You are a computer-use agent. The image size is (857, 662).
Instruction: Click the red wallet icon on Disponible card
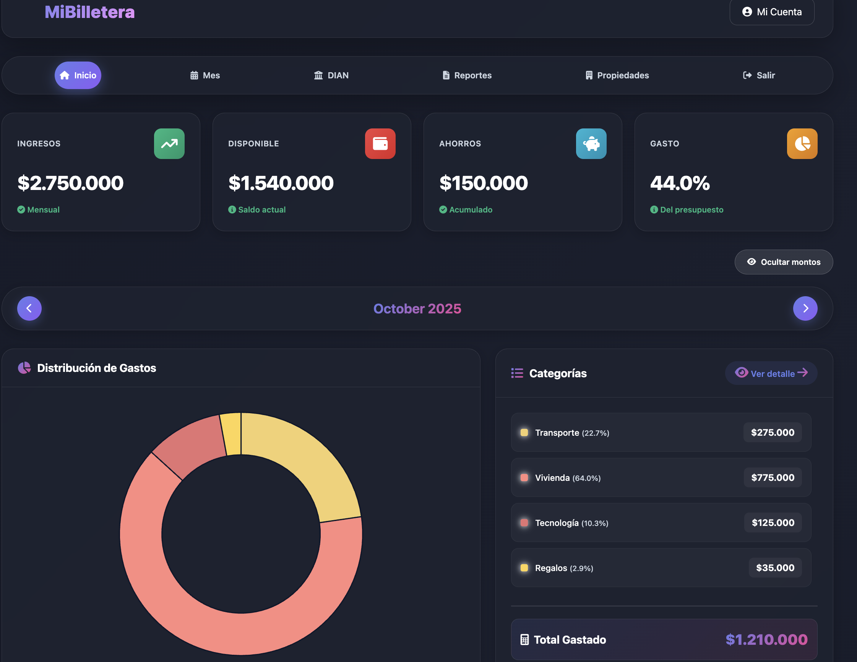point(380,144)
